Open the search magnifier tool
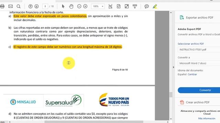 click(x=19, y=6)
